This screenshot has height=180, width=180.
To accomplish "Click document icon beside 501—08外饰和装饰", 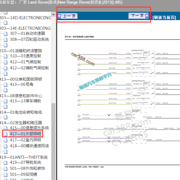I will [5, 169].
